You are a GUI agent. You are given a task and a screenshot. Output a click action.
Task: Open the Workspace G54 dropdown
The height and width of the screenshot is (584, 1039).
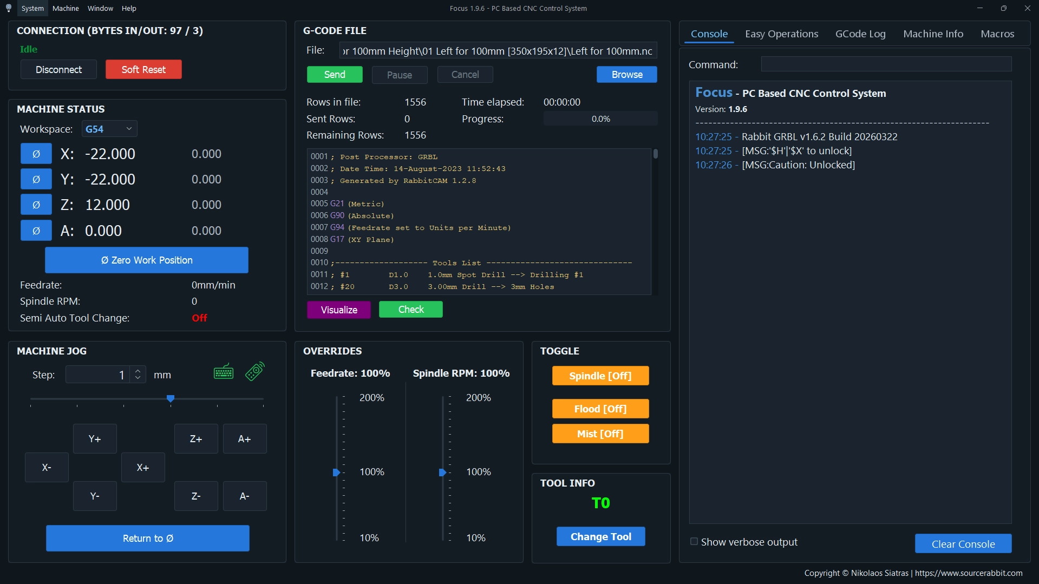click(109, 129)
